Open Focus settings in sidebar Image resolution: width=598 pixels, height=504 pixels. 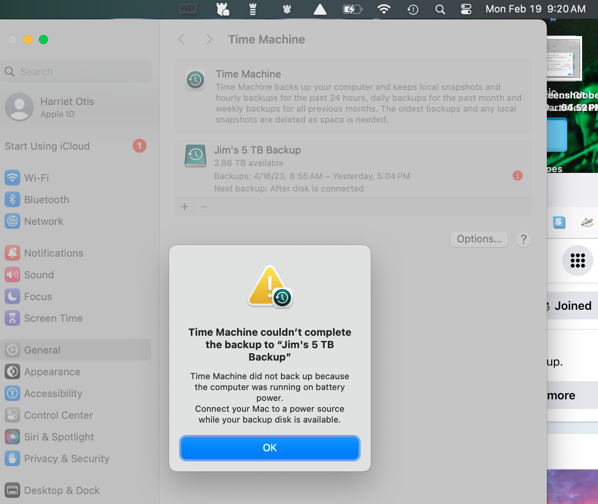pyautogui.click(x=76, y=297)
